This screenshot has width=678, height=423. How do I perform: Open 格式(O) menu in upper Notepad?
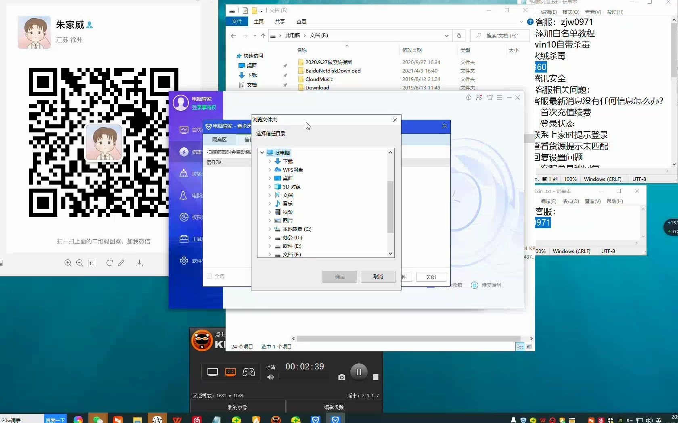pos(571,12)
